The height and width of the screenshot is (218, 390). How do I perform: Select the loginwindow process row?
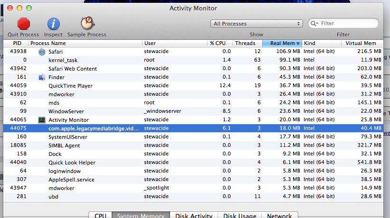click(x=193, y=171)
